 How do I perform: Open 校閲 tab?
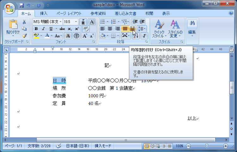click(x=149, y=14)
